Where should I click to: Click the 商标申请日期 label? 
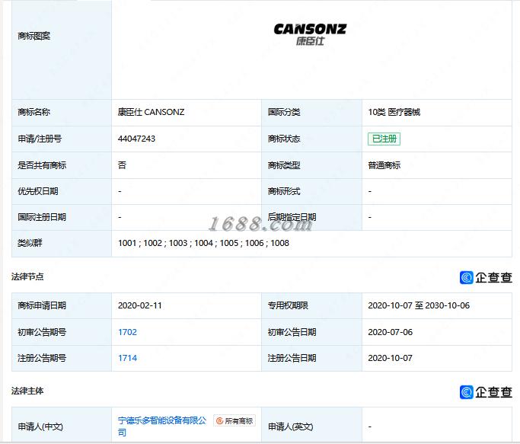pyautogui.click(x=42, y=305)
